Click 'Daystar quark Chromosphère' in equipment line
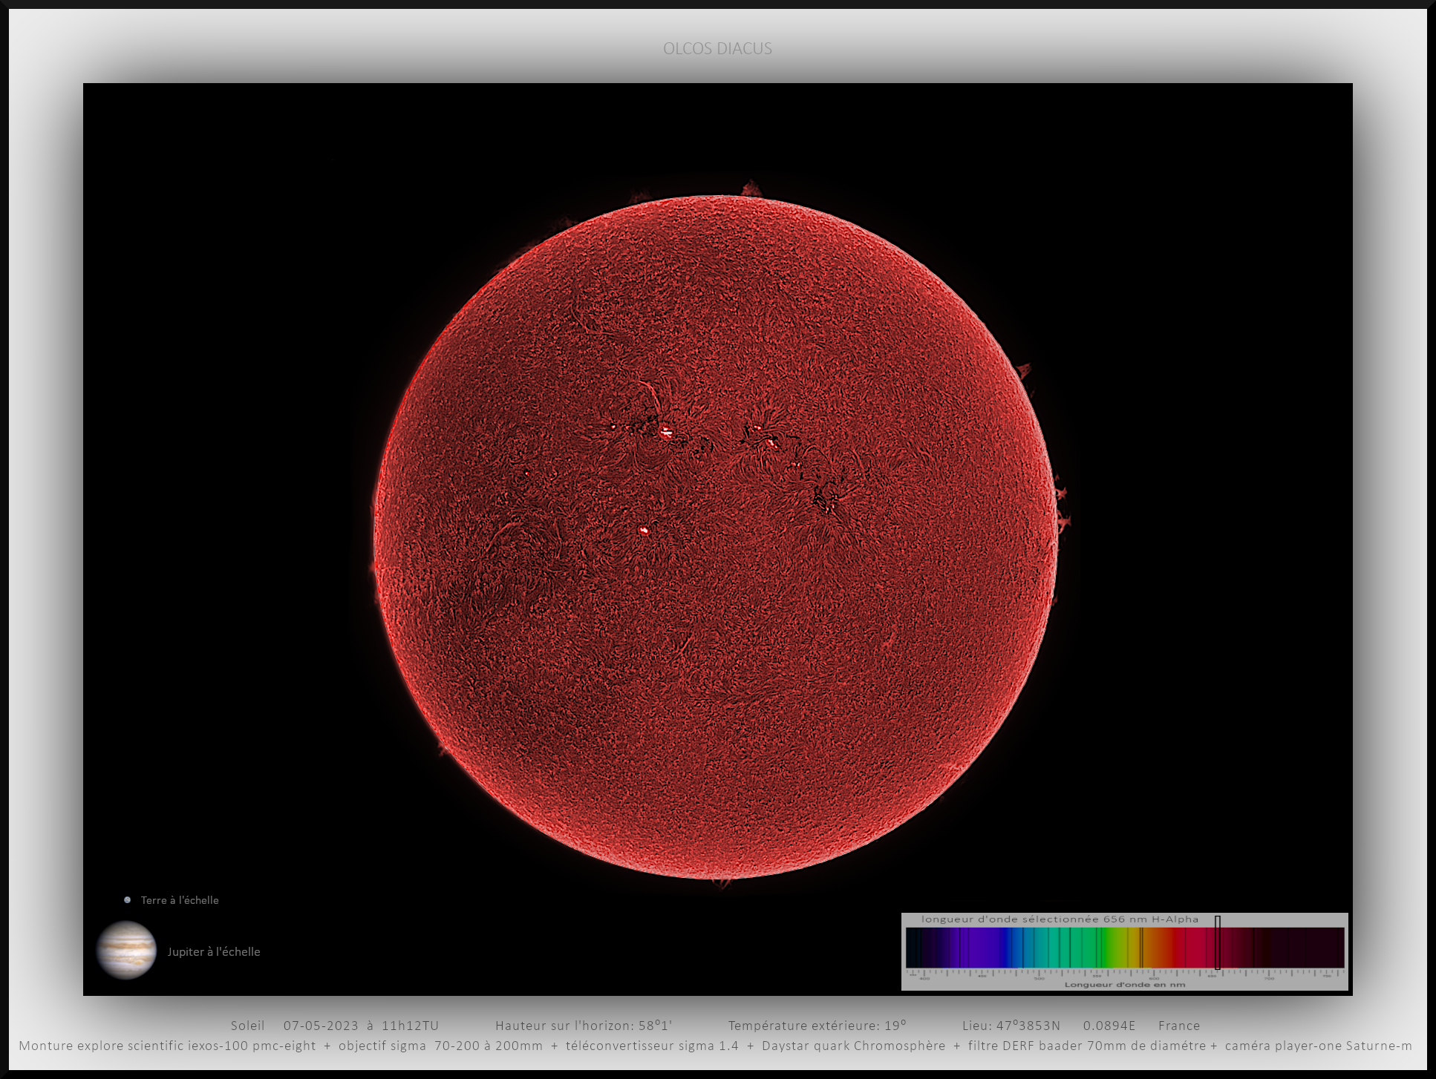The width and height of the screenshot is (1436, 1079). point(853,1046)
